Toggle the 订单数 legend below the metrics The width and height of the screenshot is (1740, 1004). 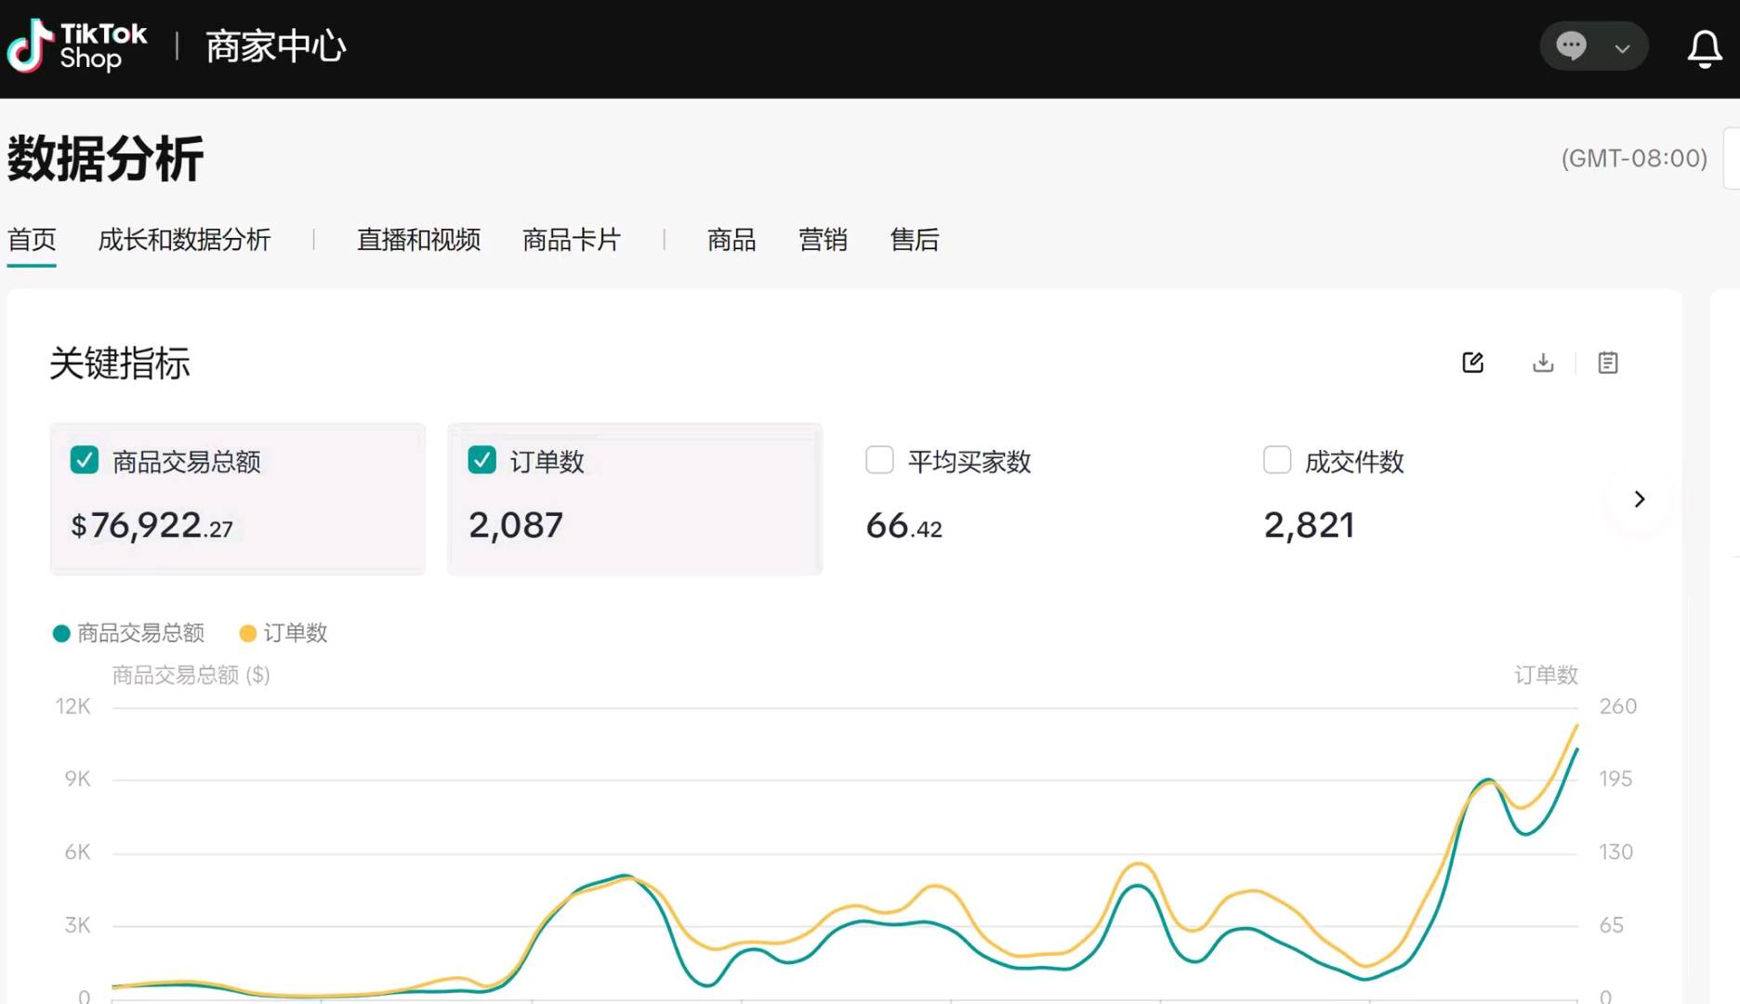click(282, 633)
